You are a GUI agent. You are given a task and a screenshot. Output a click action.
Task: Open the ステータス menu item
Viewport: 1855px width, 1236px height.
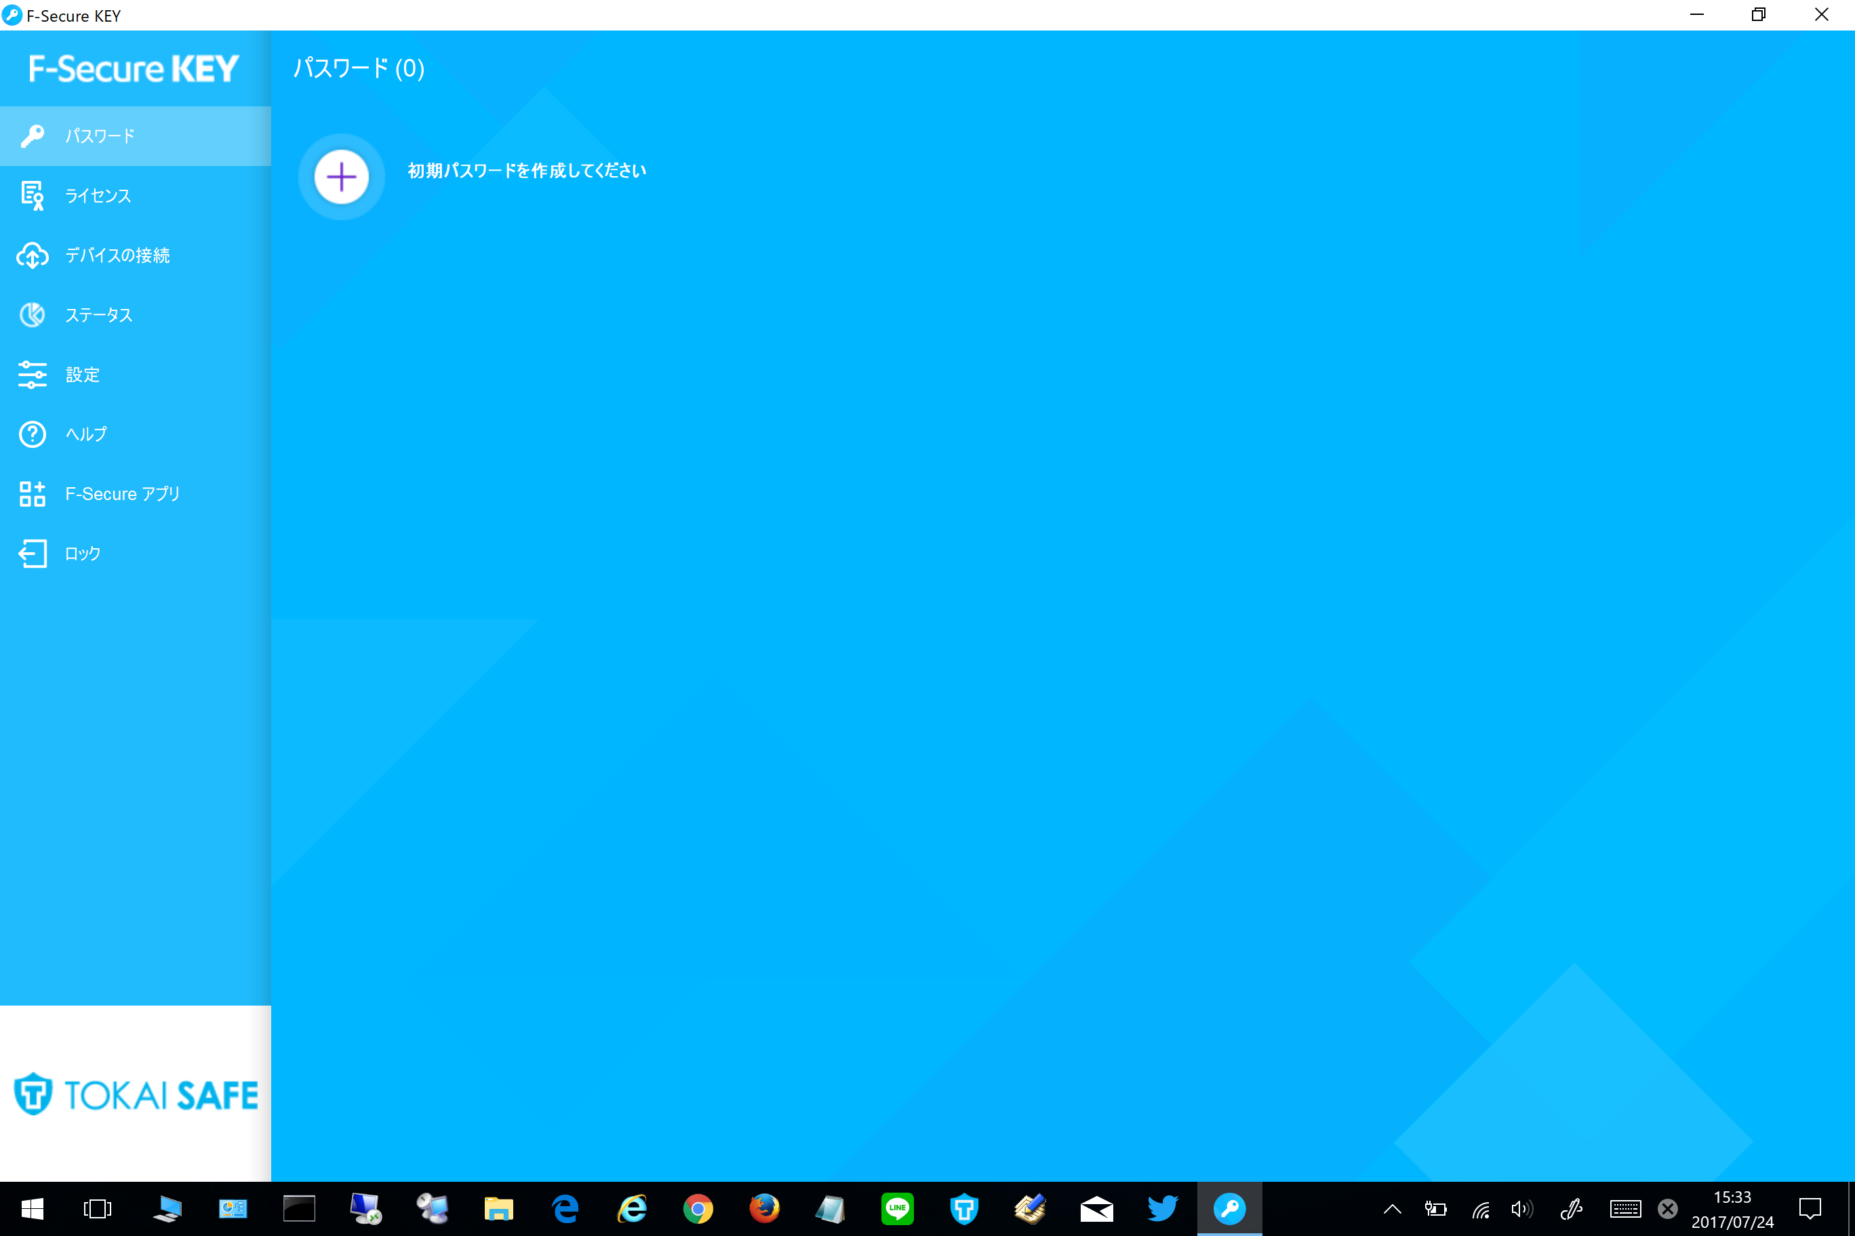click(136, 315)
